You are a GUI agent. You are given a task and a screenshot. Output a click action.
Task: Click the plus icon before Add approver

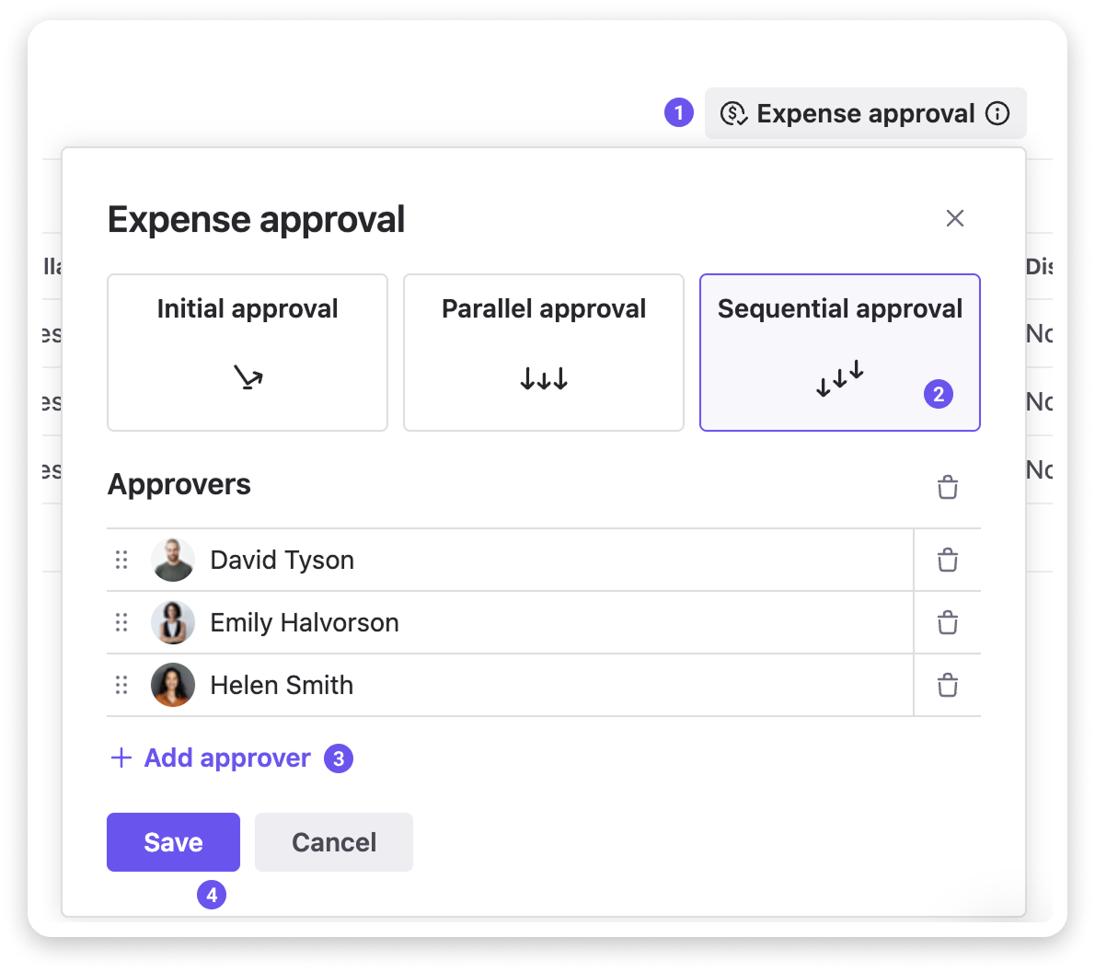pyautogui.click(x=121, y=758)
